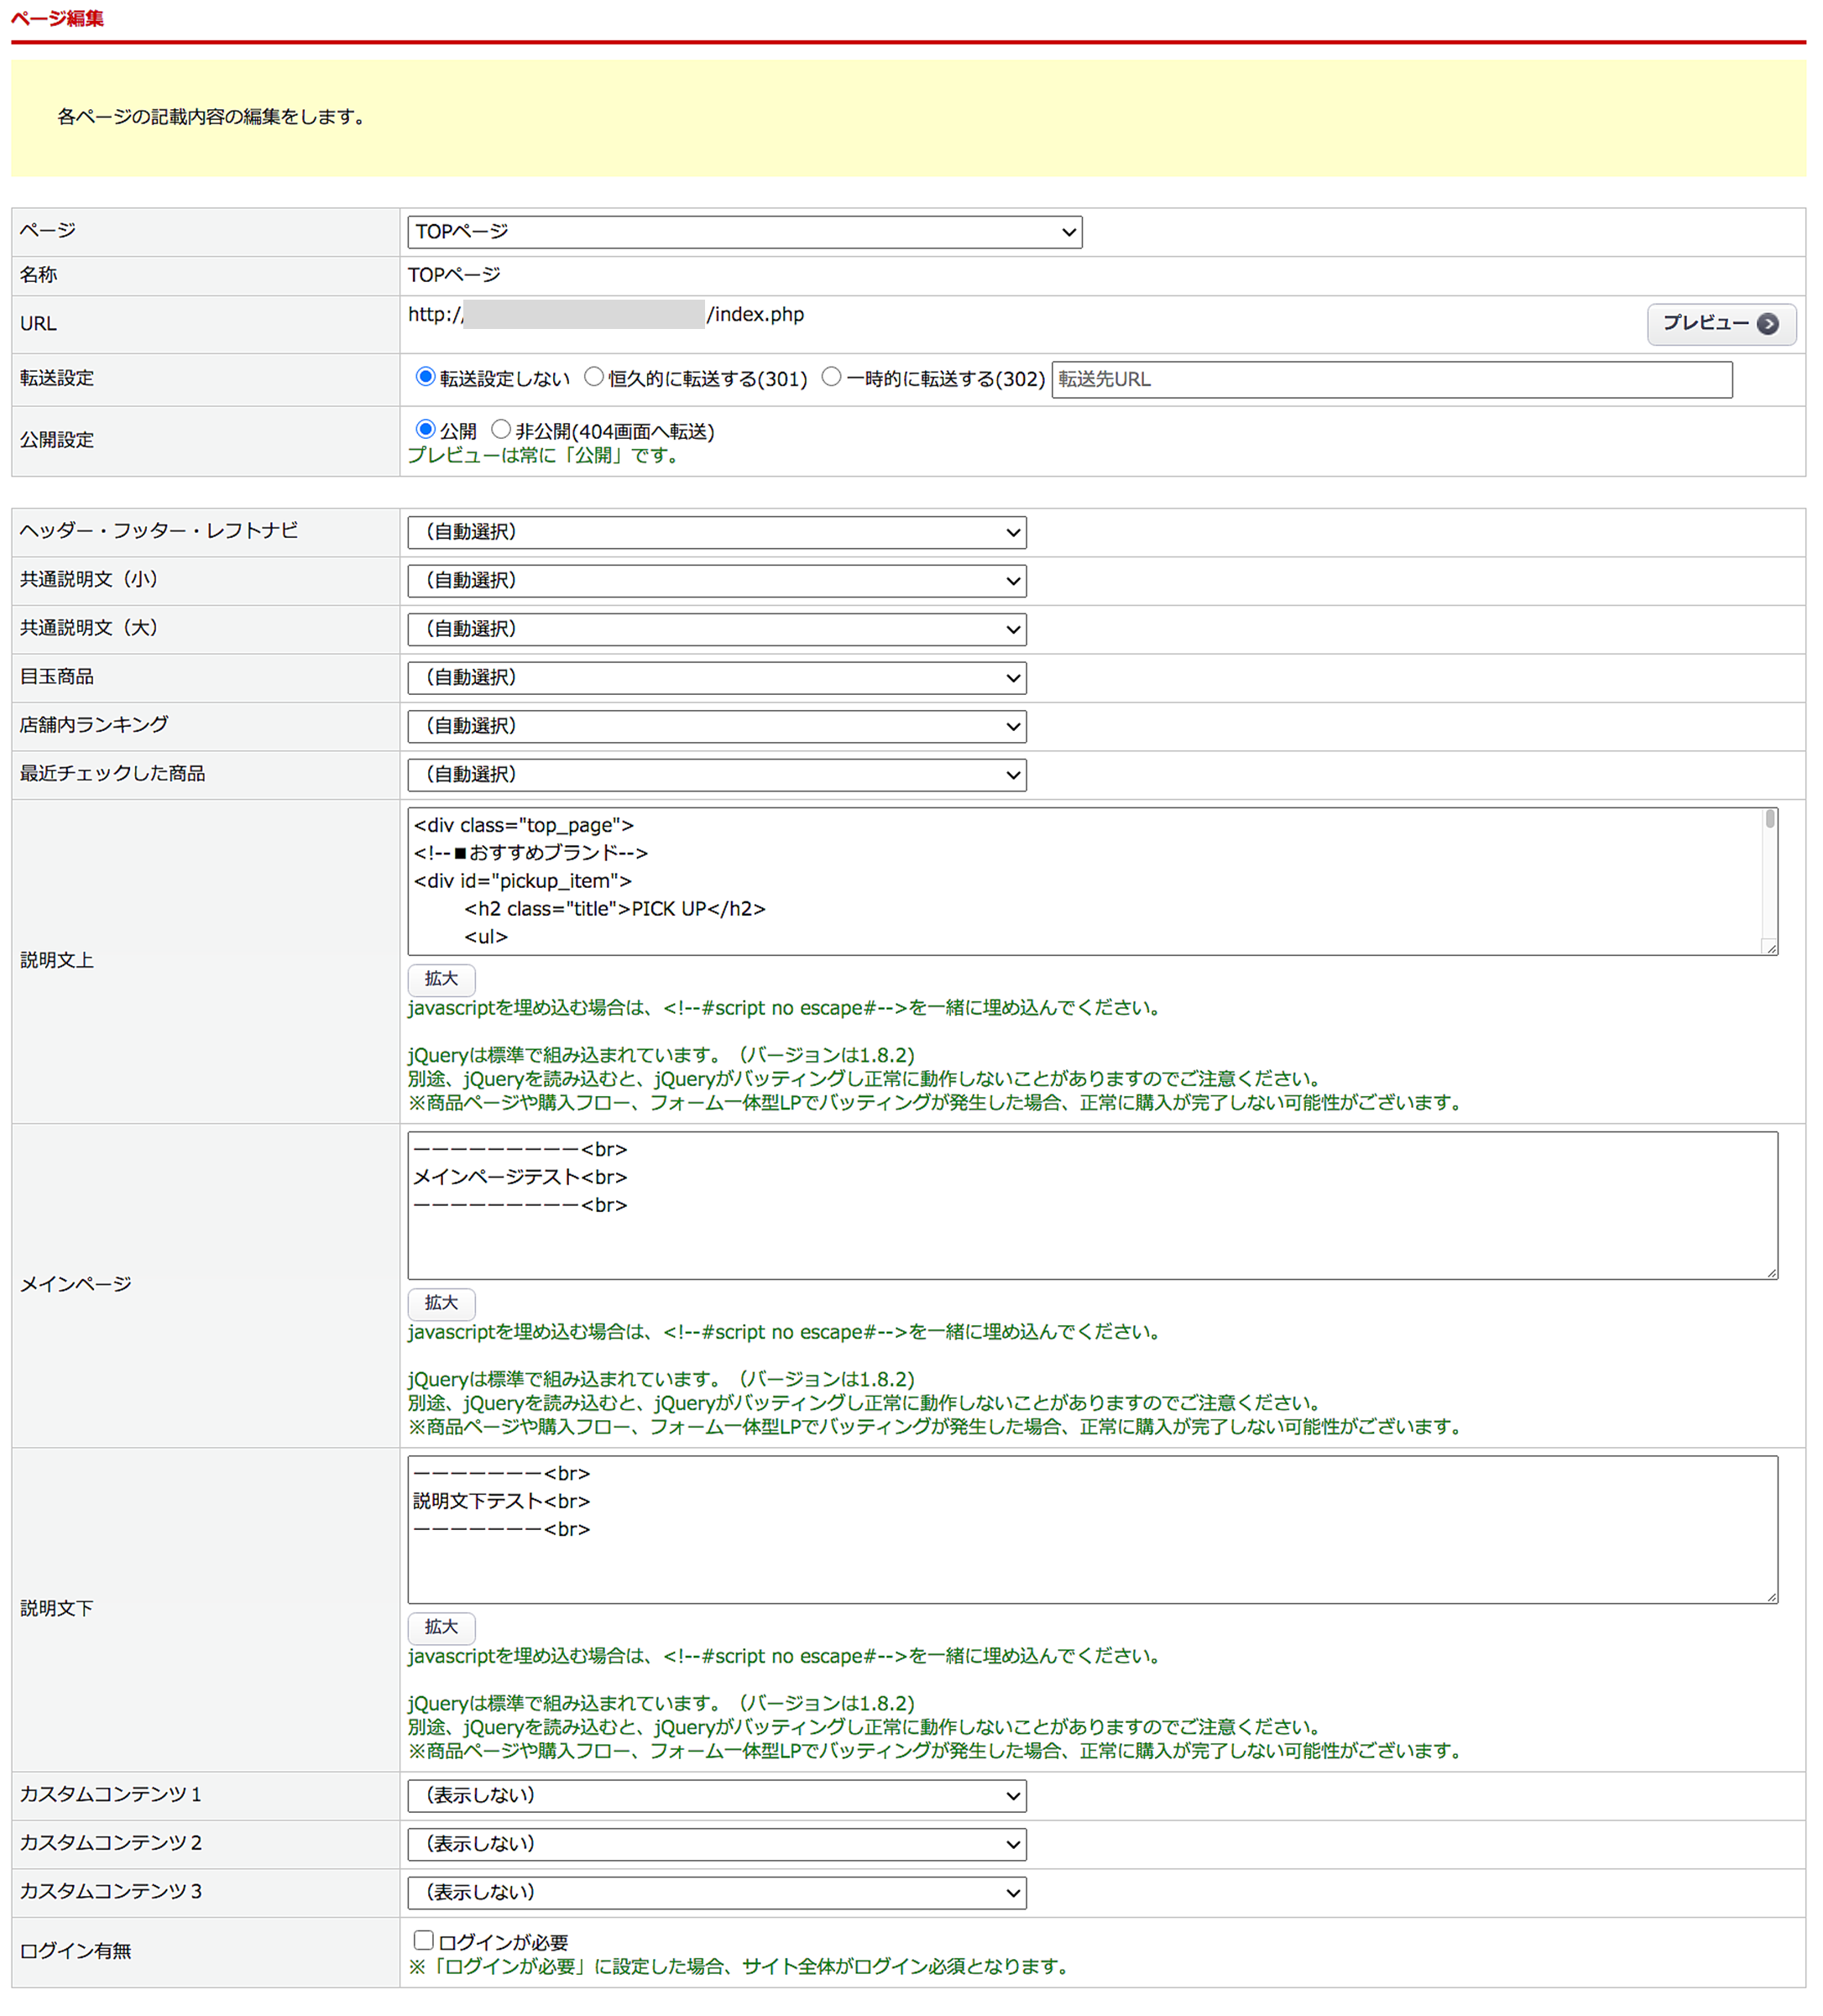Image resolution: width=1823 pixels, height=2016 pixels.
Task: Click 拡大 button under 説明文下 textarea
Action: (x=441, y=1627)
